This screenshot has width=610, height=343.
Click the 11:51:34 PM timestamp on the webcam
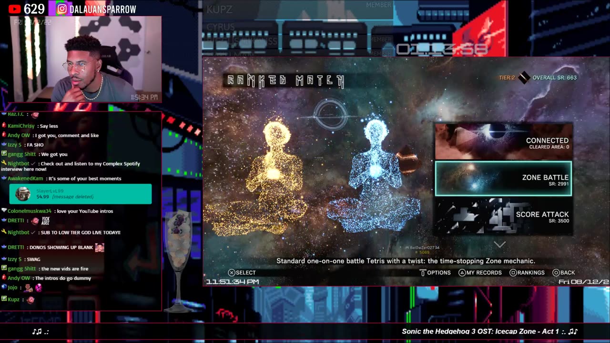point(144,97)
